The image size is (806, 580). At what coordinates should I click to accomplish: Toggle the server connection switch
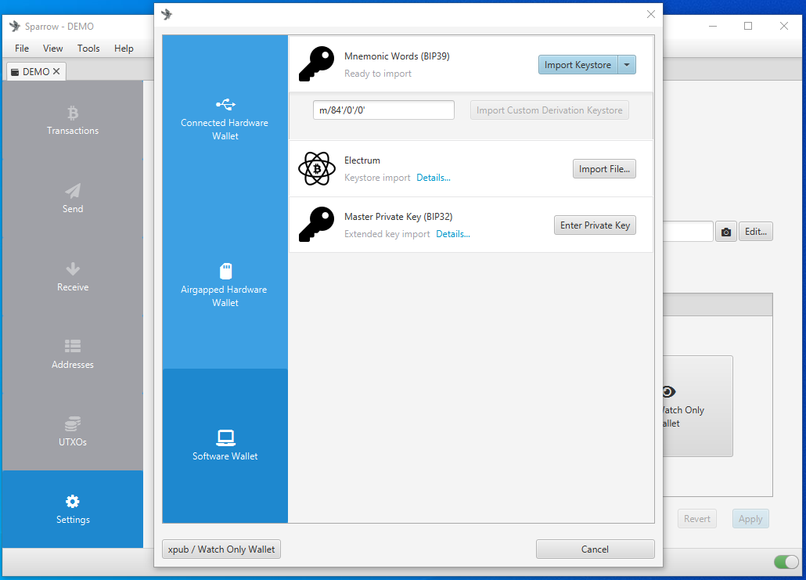(786, 562)
